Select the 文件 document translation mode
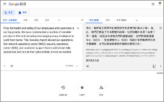Image resolution: width=164 pixels, height=102 pixels. [x=23, y=13]
